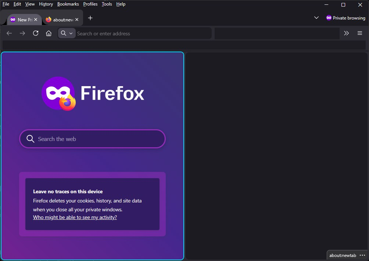369x261 pixels.
Task: Open the split view more options ellipsis
Action: pos(362,255)
